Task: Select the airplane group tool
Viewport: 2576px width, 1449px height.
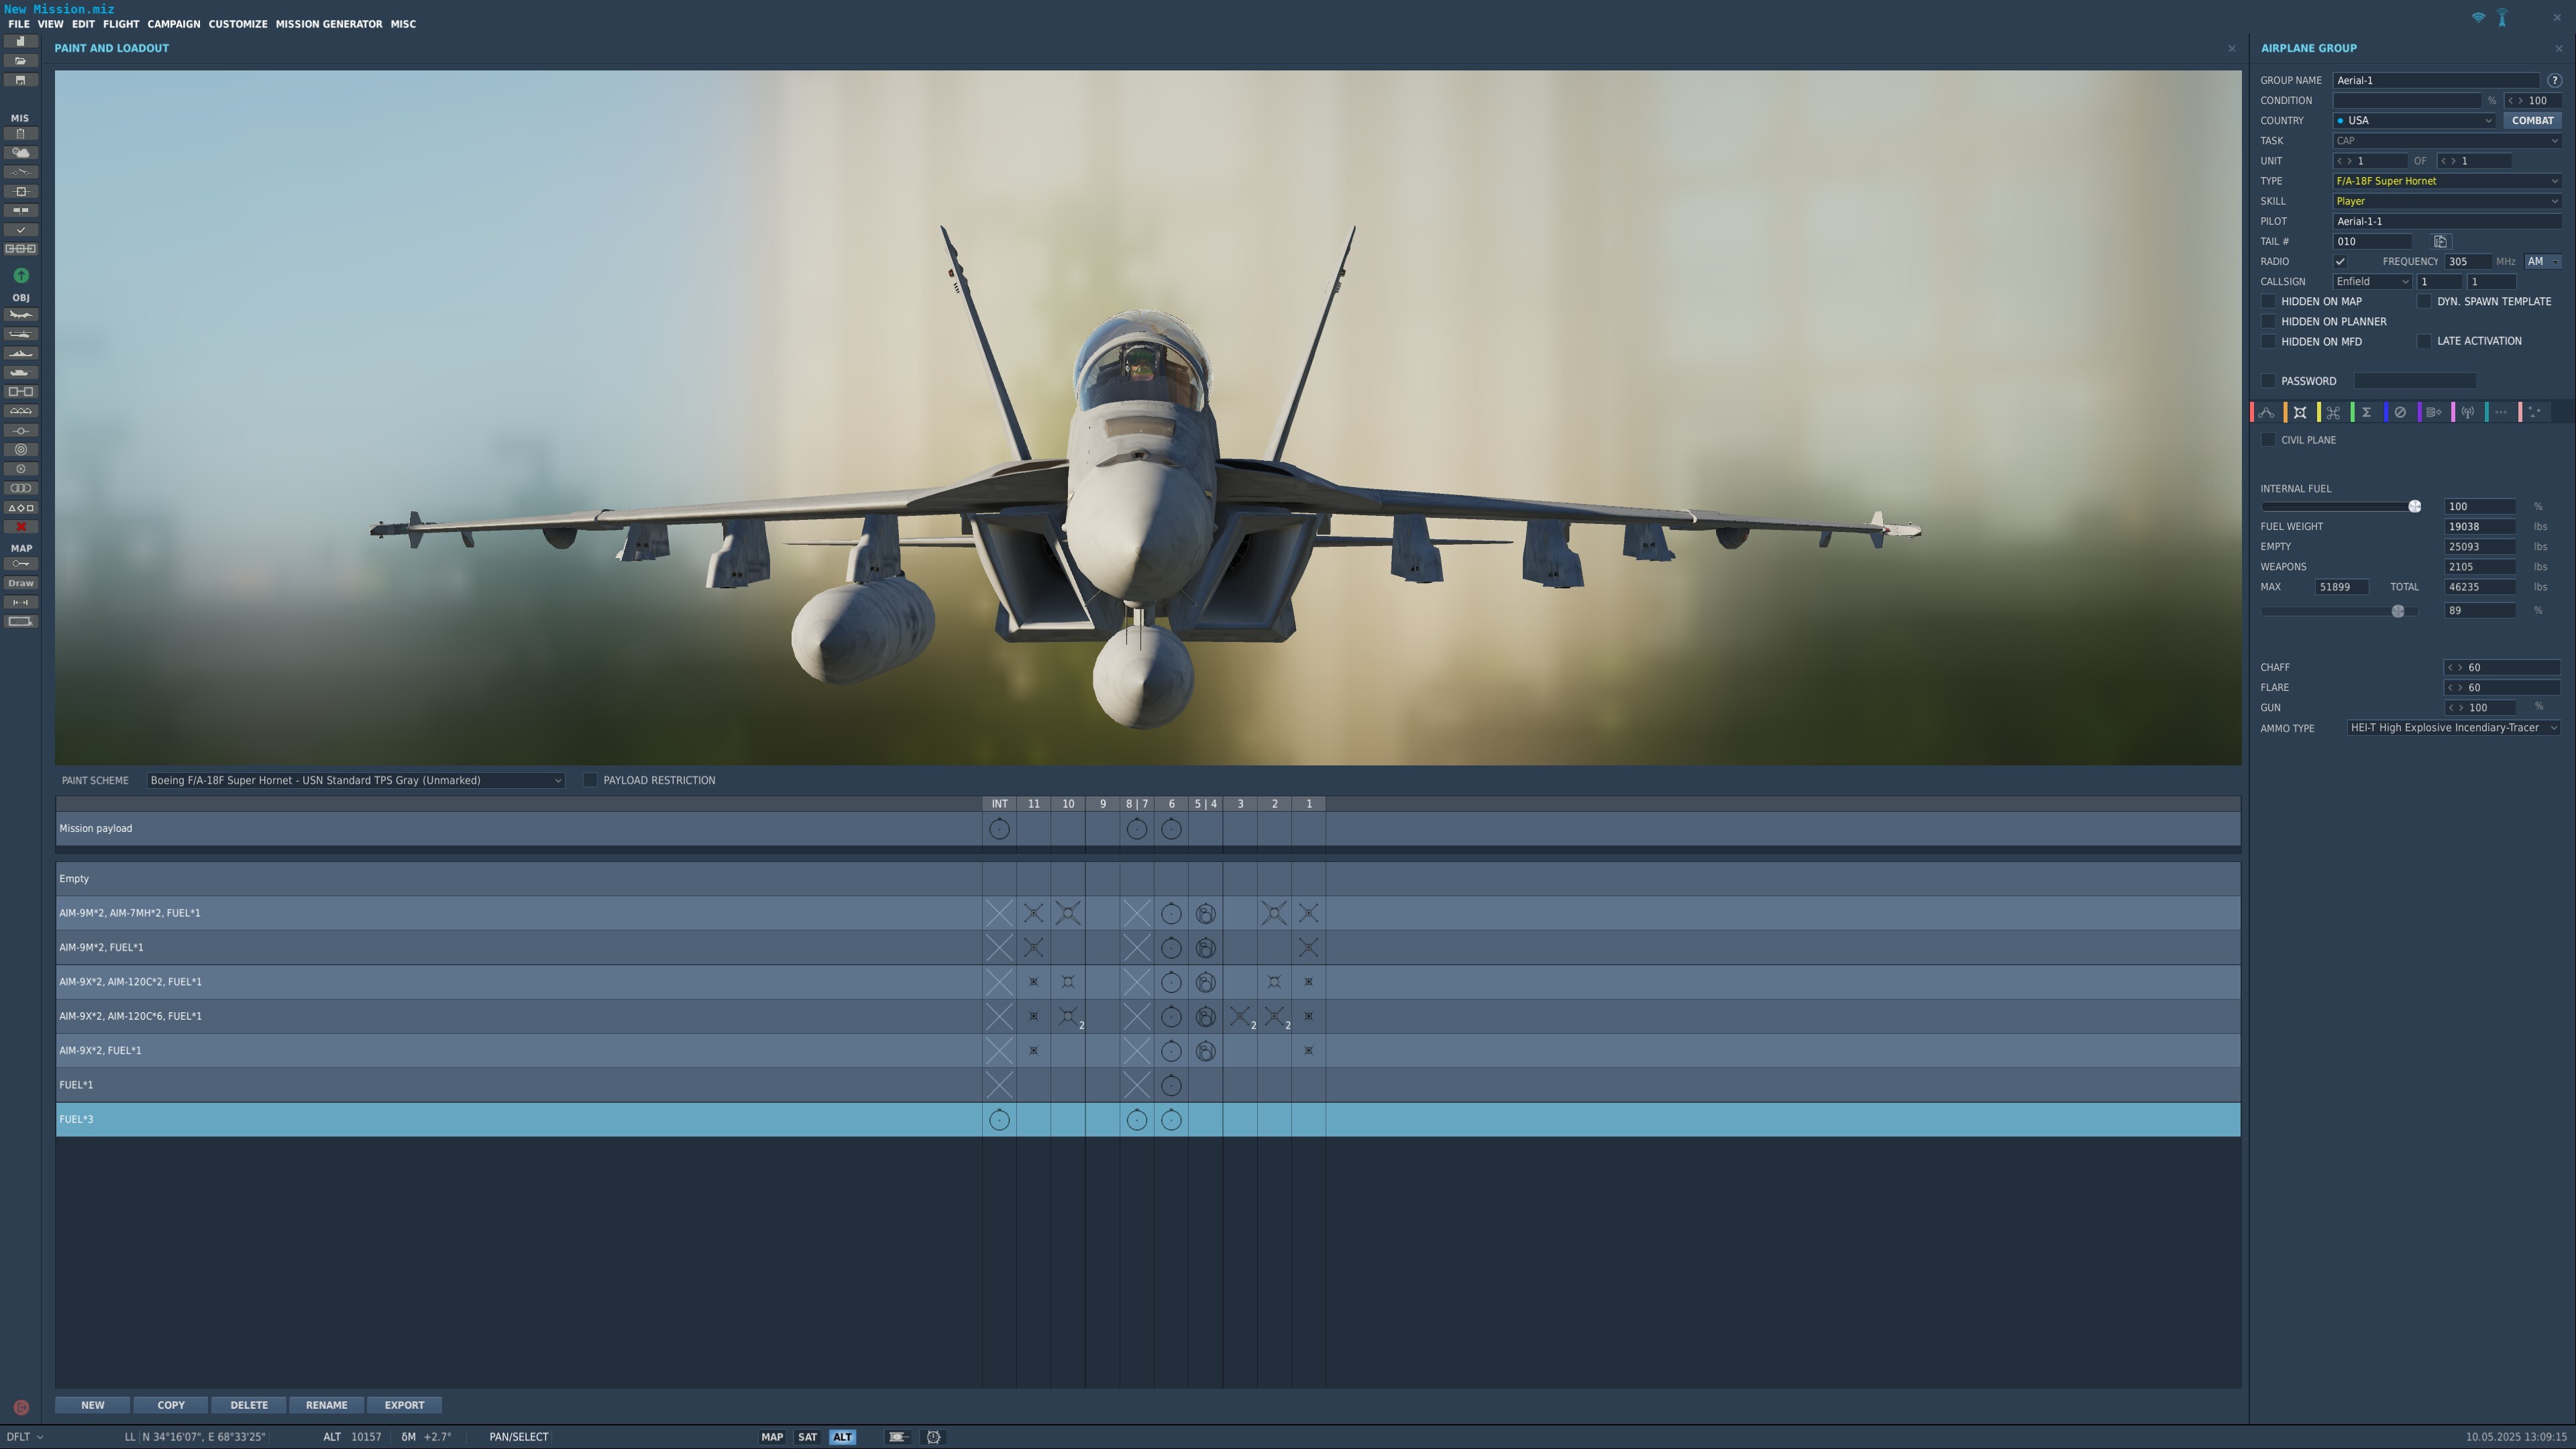Action: pos(20,315)
